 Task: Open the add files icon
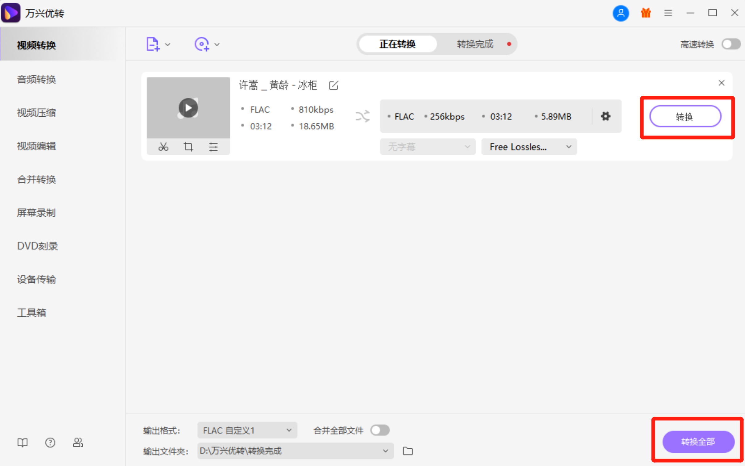[153, 44]
